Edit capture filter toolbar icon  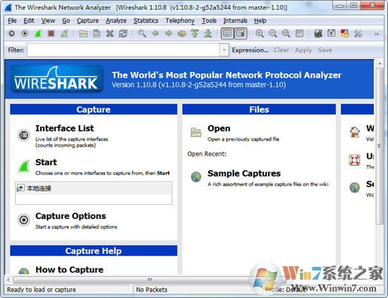point(318,33)
